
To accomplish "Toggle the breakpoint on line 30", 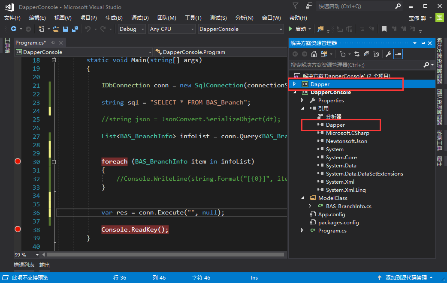I will [x=18, y=161].
